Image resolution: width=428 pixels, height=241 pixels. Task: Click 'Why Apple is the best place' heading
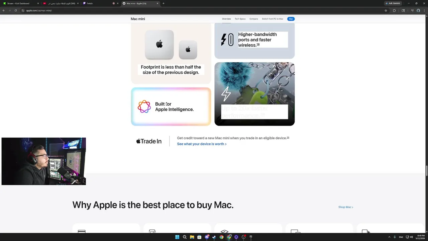point(153,205)
